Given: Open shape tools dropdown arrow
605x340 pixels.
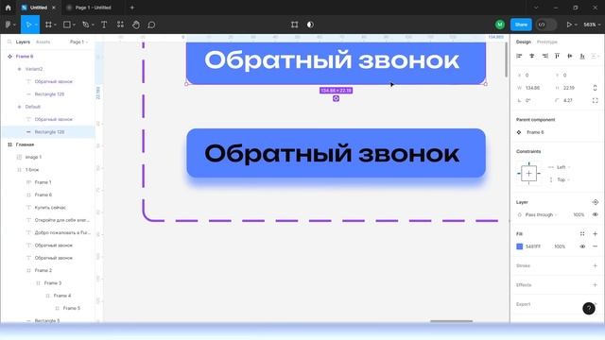Looking at the screenshot, I should click(x=74, y=25).
